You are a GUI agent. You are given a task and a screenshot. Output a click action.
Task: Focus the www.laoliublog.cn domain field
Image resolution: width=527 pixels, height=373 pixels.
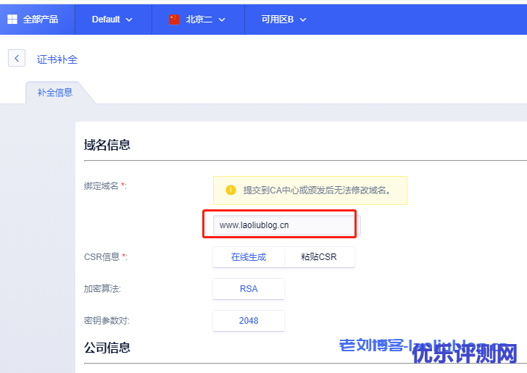pyautogui.click(x=286, y=225)
